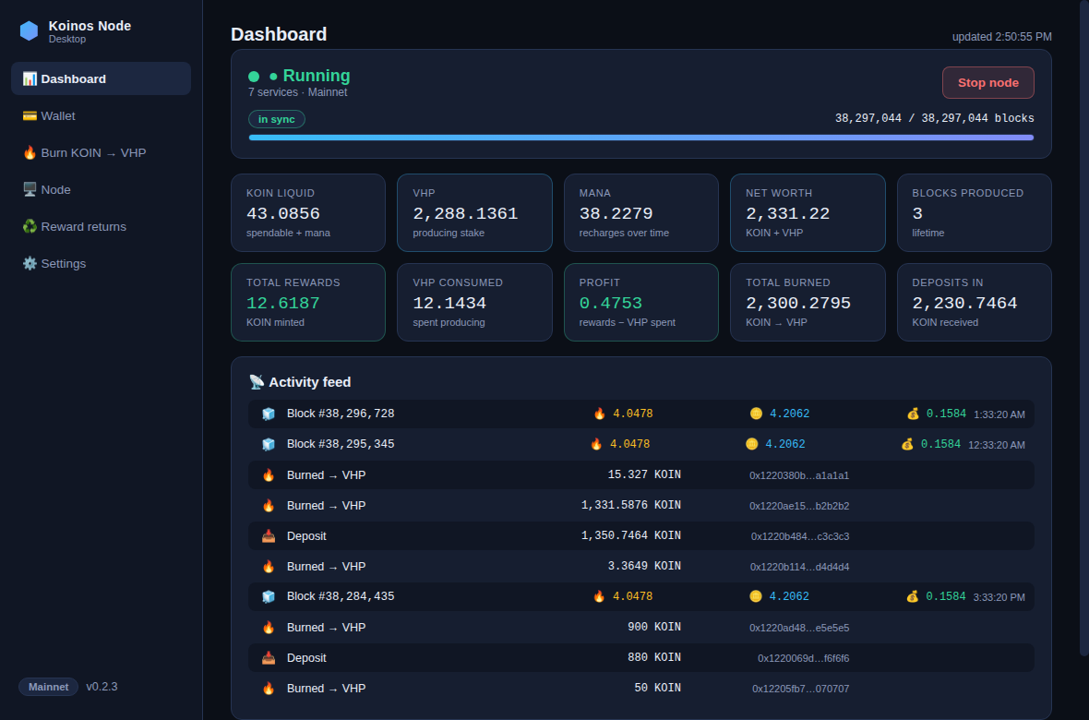Click the cube icon for Block #38,296,728
This screenshot has height=720, width=1089.
(268, 414)
